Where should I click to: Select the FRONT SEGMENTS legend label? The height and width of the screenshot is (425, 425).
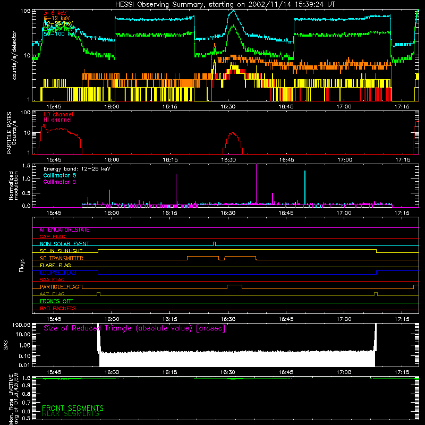coord(73,408)
